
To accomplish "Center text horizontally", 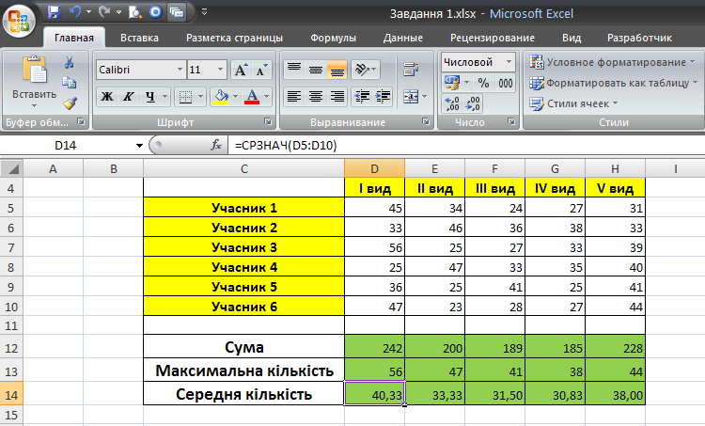I will (316, 96).
